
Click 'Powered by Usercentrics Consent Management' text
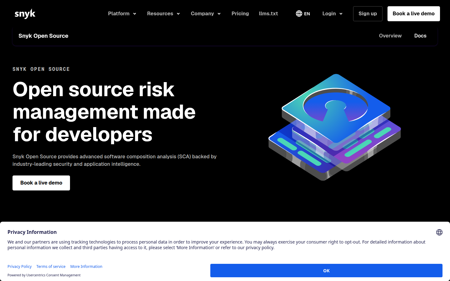(x=44, y=275)
